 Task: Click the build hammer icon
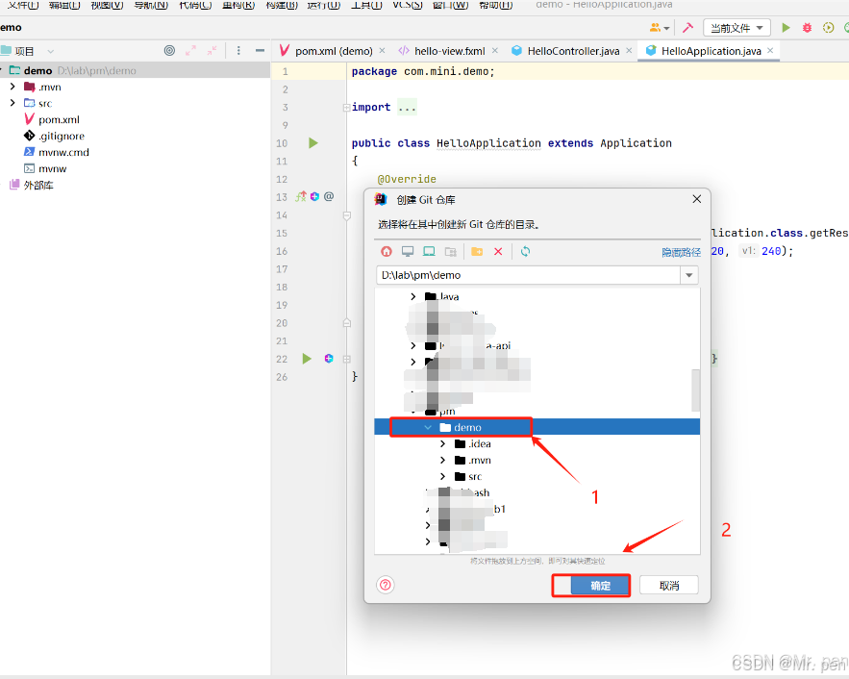[x=687, y=27]
